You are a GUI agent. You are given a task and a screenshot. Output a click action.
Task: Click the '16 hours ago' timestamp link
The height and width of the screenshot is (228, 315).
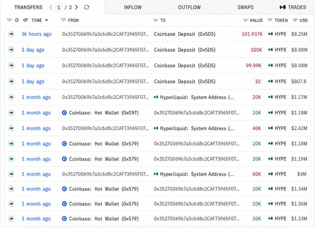click(x=37, y=34)
